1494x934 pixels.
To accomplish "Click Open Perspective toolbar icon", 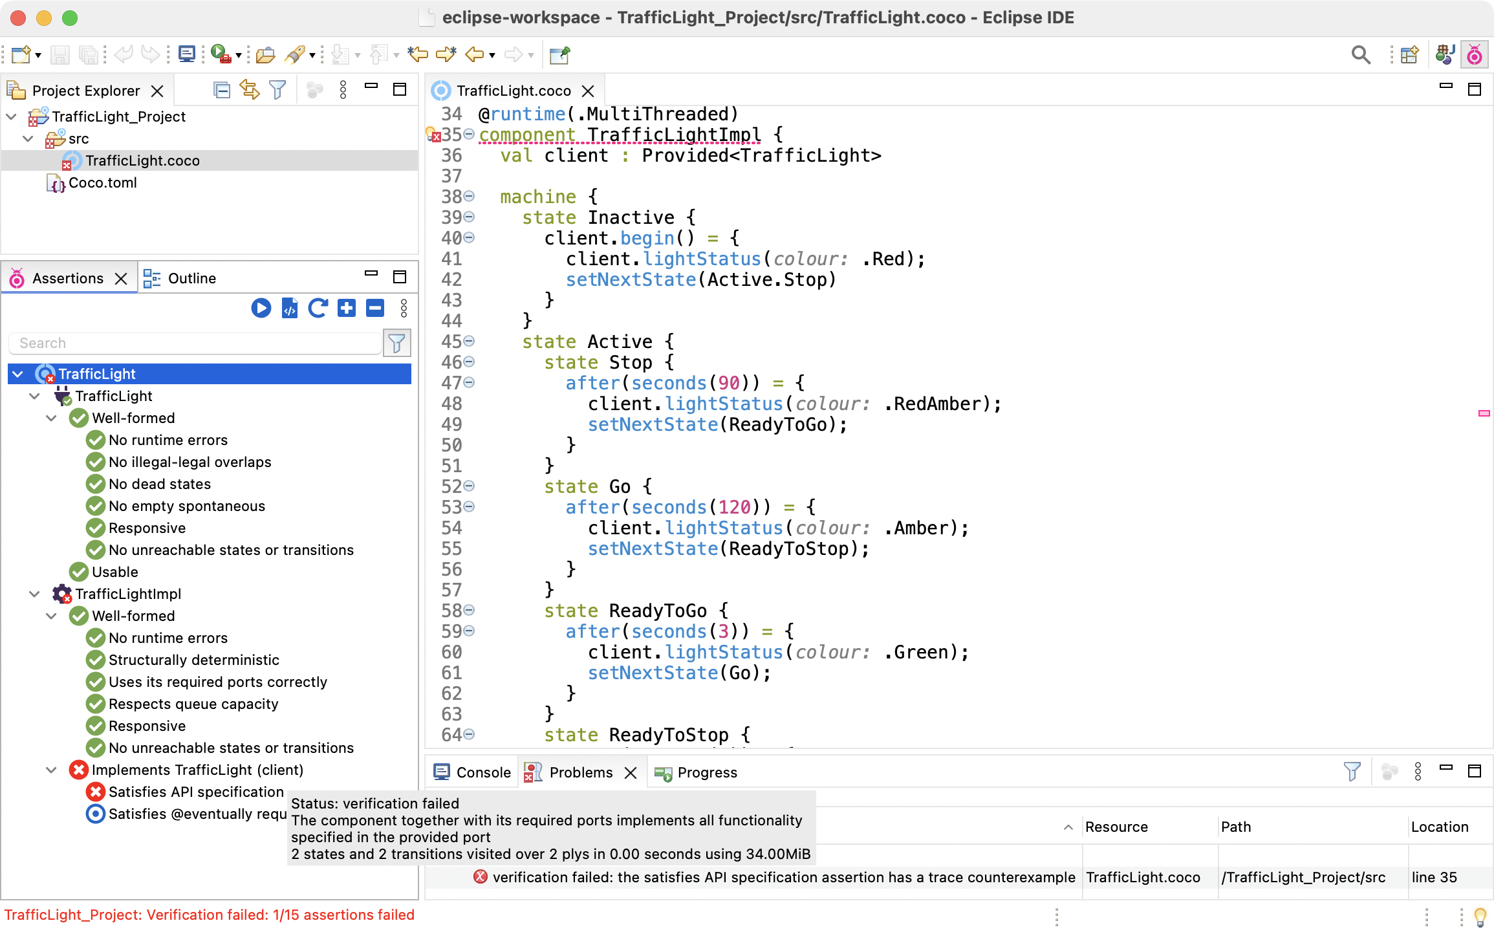I will click(x=1409, y=55).
